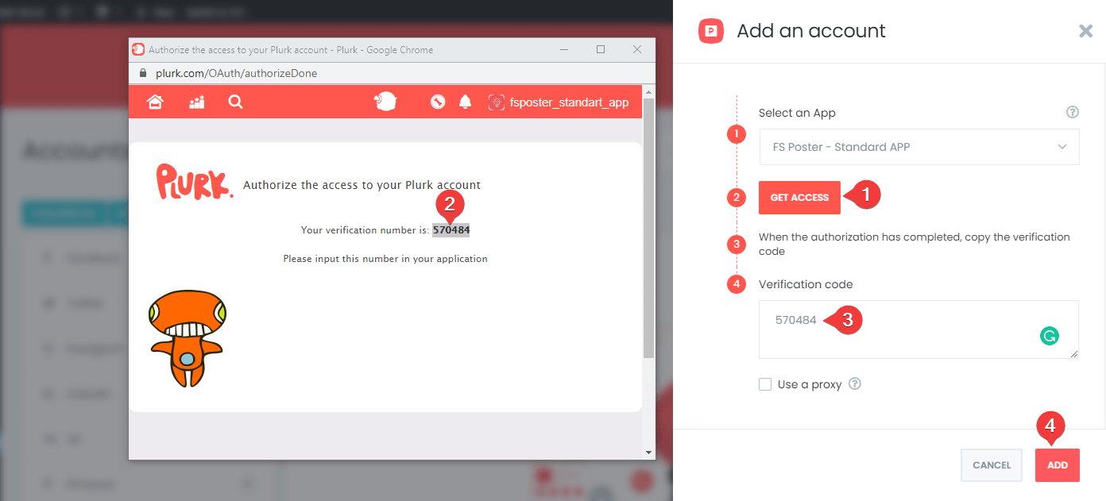Click the 'Verification code' field label
The width and height of the screenshot is (1106, 501).
pos(806,284)
